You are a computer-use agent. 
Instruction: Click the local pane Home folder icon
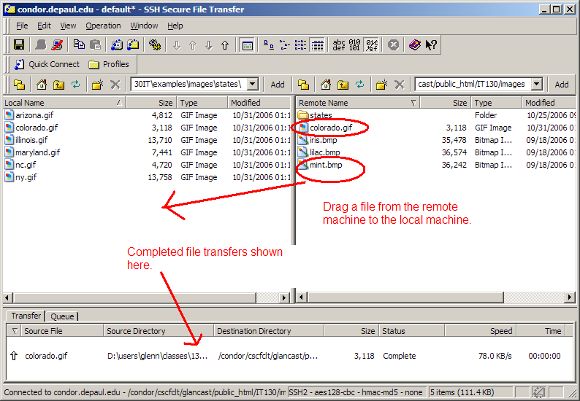click(42, 85)
